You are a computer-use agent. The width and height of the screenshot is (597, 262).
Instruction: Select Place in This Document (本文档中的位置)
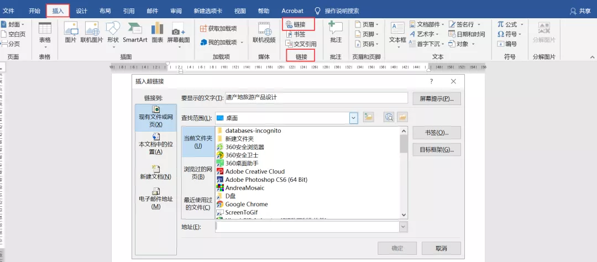[x=156, y=144]
